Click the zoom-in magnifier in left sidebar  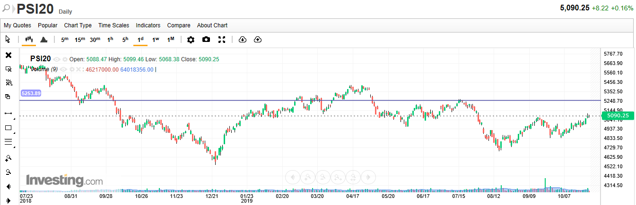[8, 158]
